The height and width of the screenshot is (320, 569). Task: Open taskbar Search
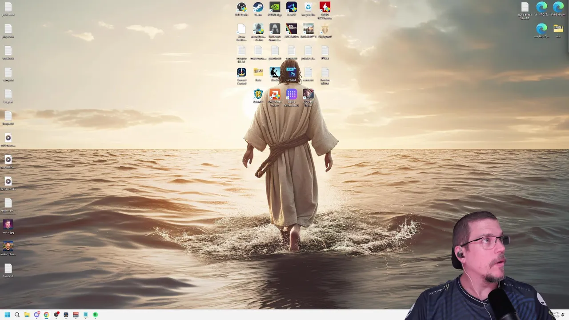point(17,315)
